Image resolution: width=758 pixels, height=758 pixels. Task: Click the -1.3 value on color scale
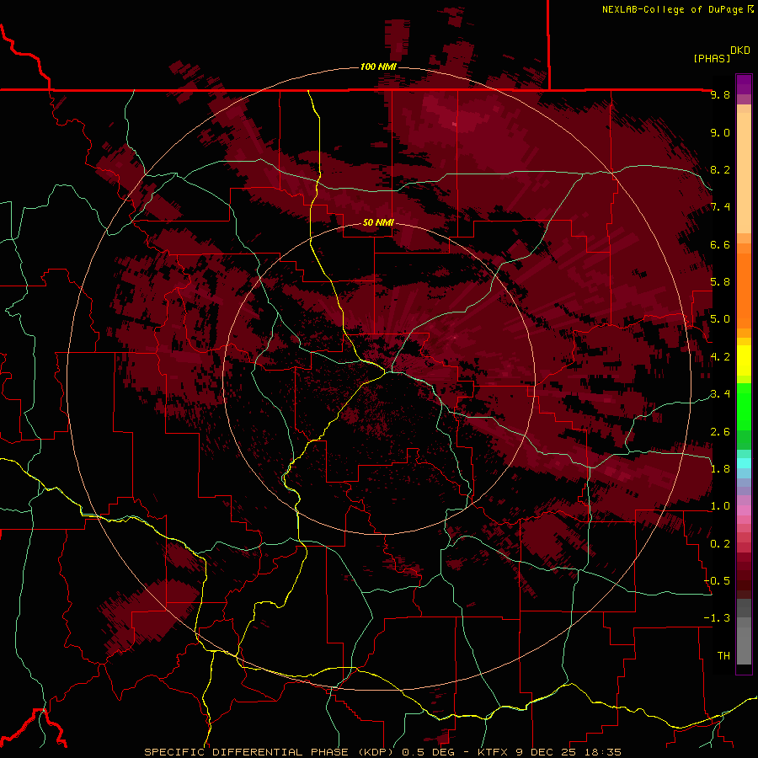click(x=718, y=618)
